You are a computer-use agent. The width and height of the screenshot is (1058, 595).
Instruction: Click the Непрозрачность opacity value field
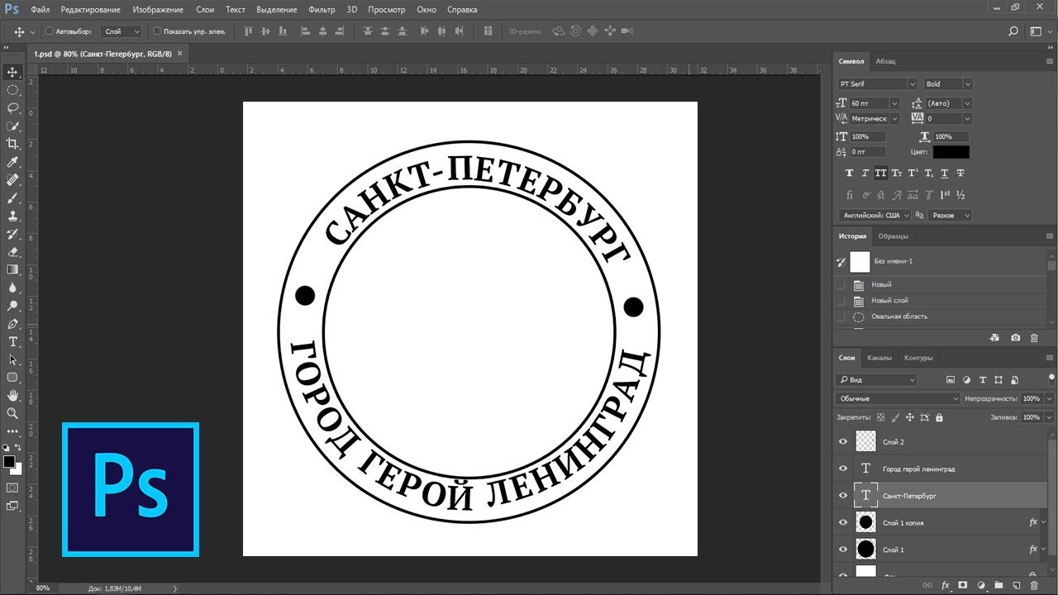1031,398
